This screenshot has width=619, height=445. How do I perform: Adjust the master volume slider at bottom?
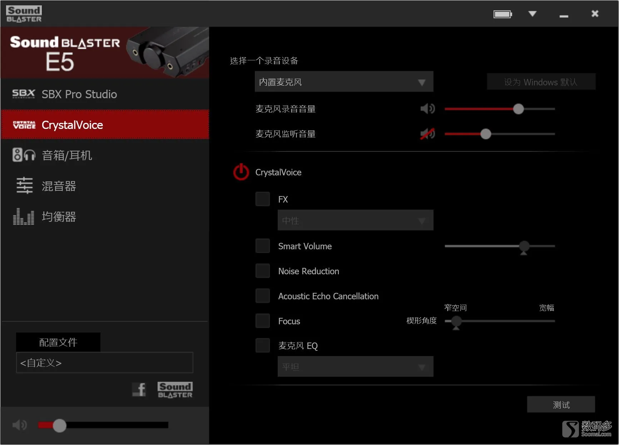point(103,425)
